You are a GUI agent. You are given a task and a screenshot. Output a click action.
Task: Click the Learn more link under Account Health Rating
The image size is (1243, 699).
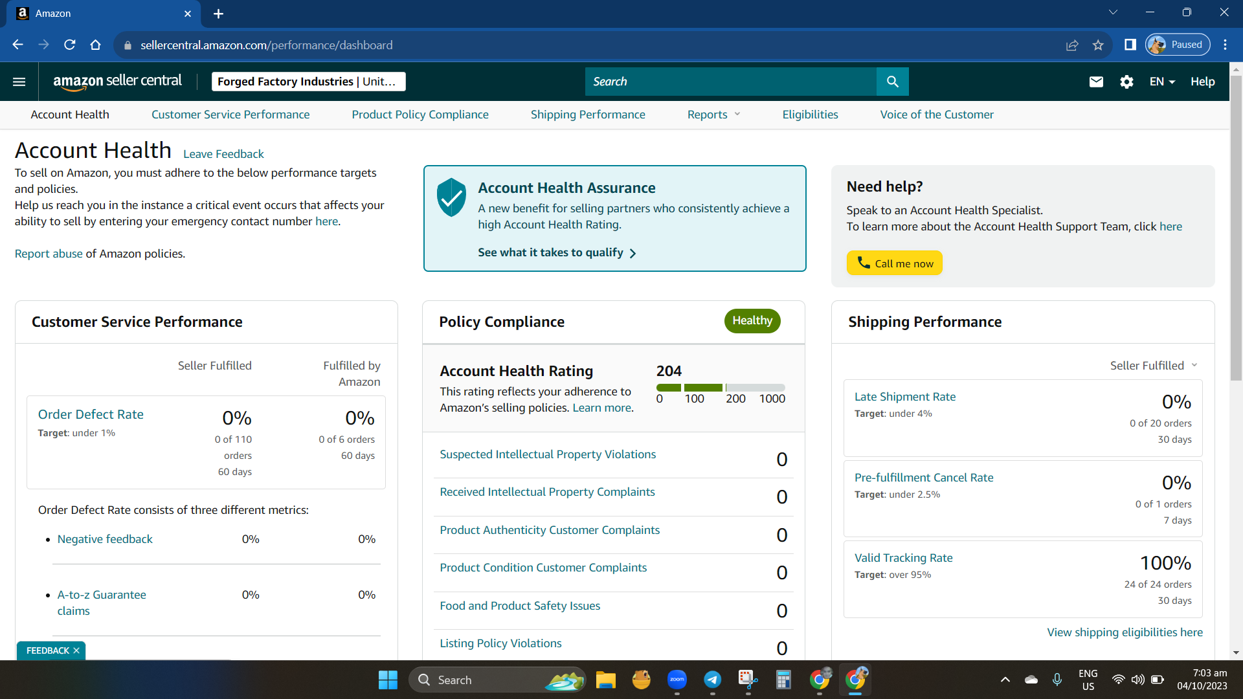(601, 408)
